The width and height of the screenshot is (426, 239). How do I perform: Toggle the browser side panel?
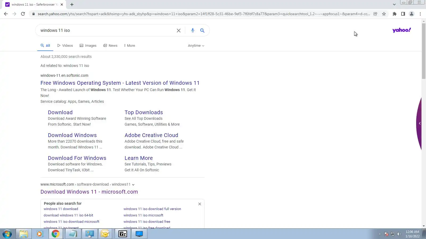(x=403, y=14)
